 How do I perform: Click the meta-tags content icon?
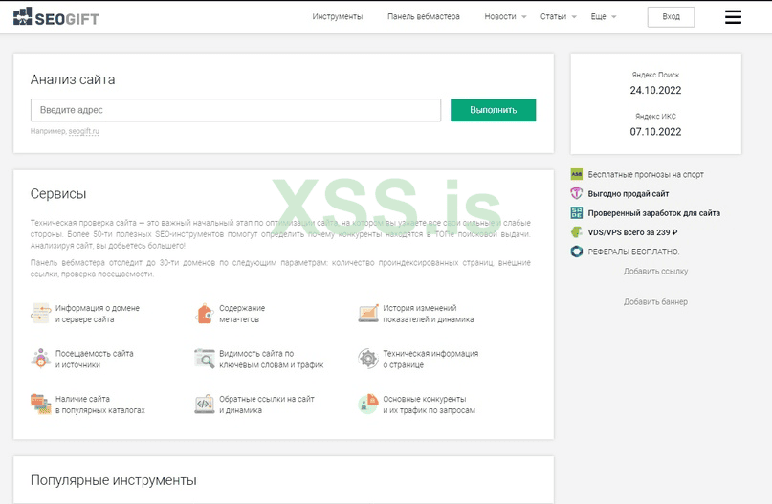(205, 314)
